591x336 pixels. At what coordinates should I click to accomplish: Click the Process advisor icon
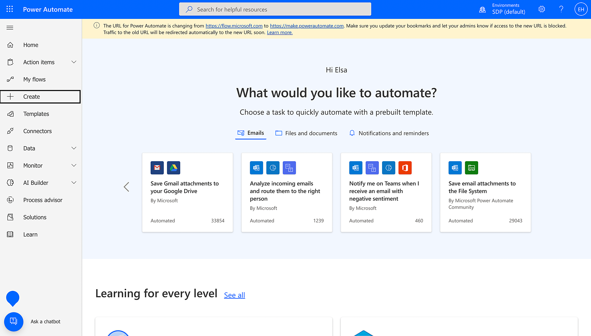10,200
